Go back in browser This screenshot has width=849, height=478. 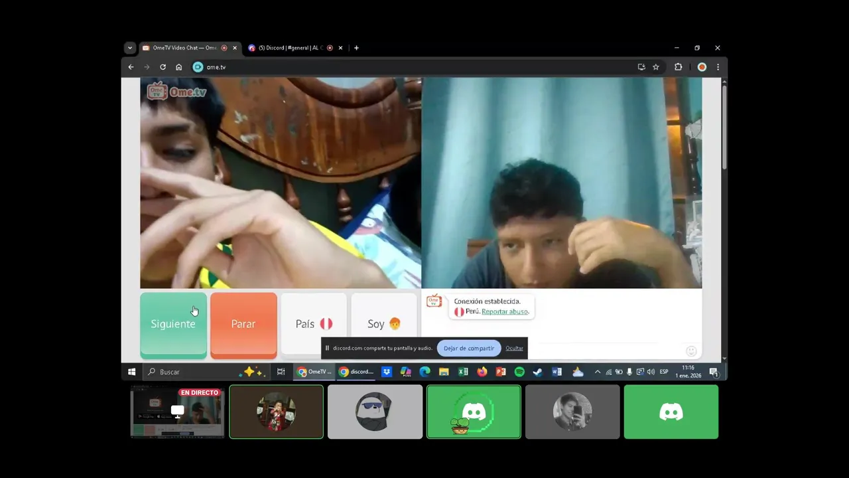[131, 67]
